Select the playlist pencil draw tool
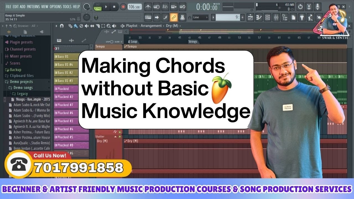The height and width of the screenshot is (199, 354). coord(71,26)
